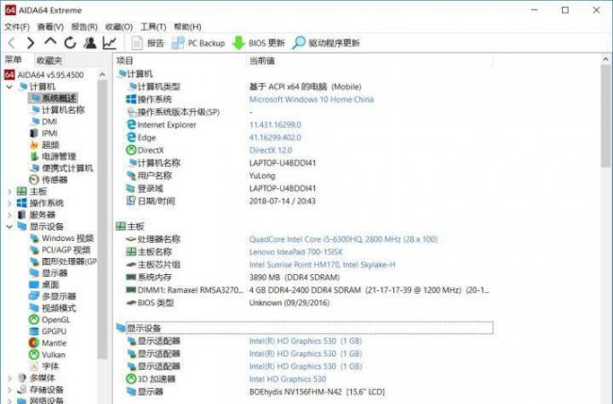The width and height of the screenshot is (613, 404).
Task: Select Vulkan tree item
Action: pos(48,355)
